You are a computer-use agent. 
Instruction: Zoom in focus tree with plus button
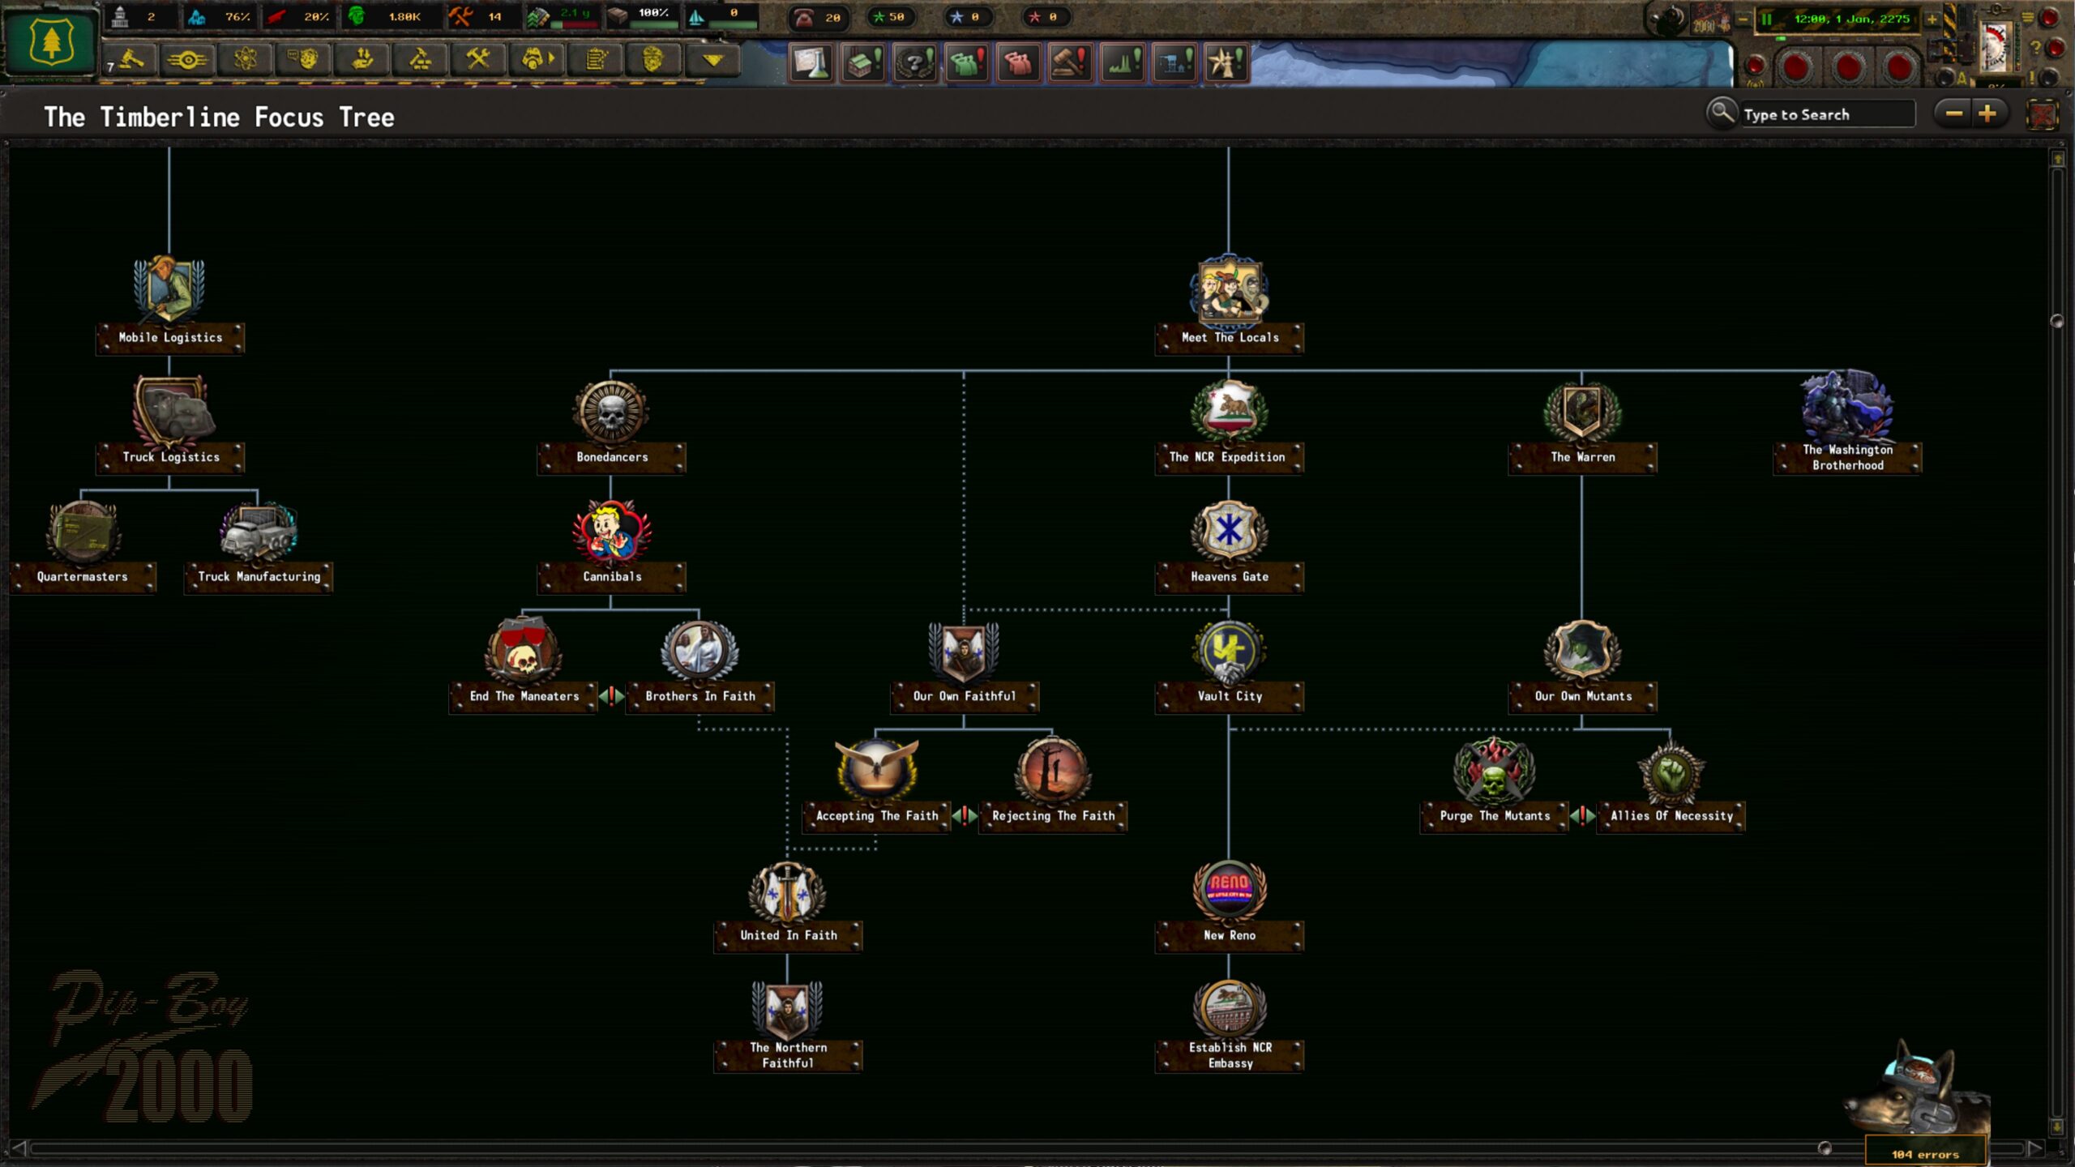(x=1987, y=114)
